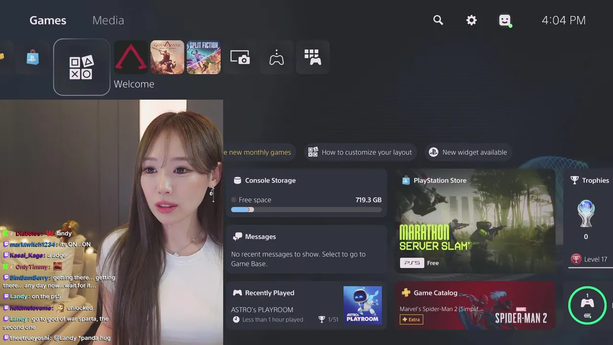Select How to customize your layout chip
This screenshot has height=345, width=613.
[x=360, y=152]
